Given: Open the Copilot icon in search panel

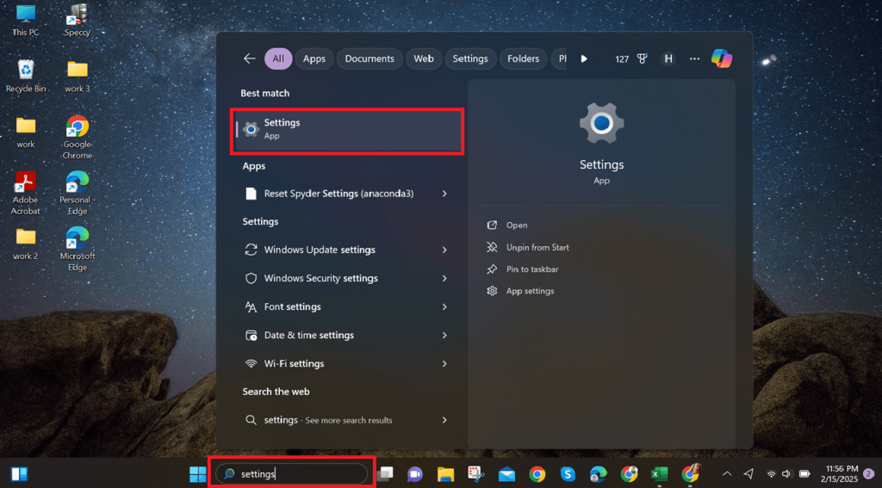Looking at the screenshot, I should point(721,59).
